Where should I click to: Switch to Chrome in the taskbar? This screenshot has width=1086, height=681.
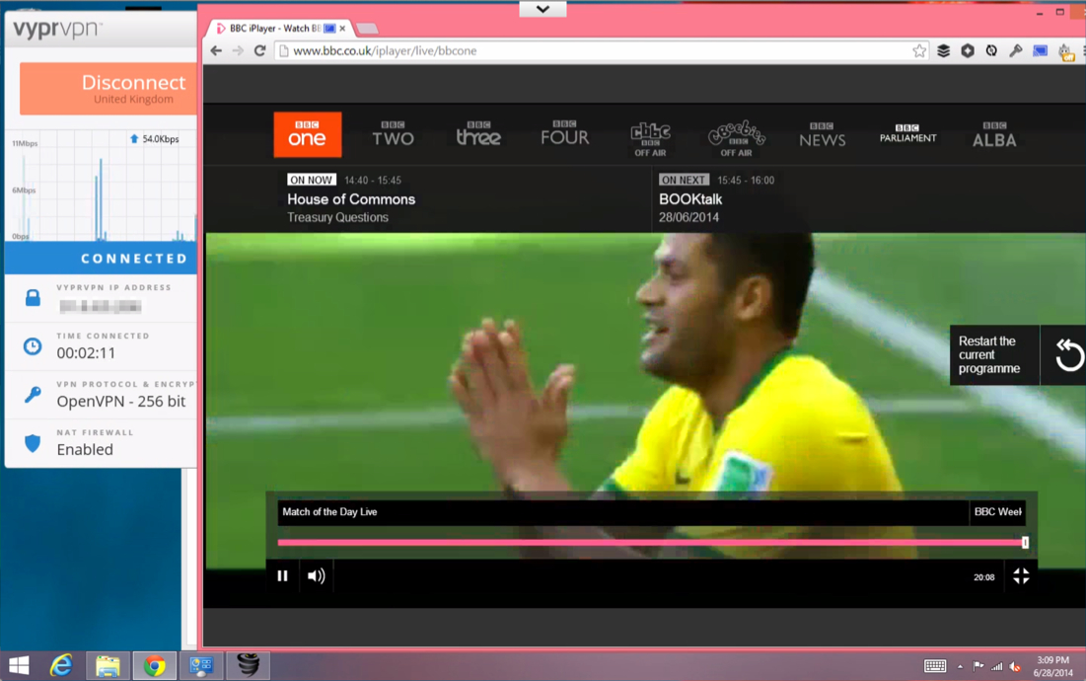[155, 666]
